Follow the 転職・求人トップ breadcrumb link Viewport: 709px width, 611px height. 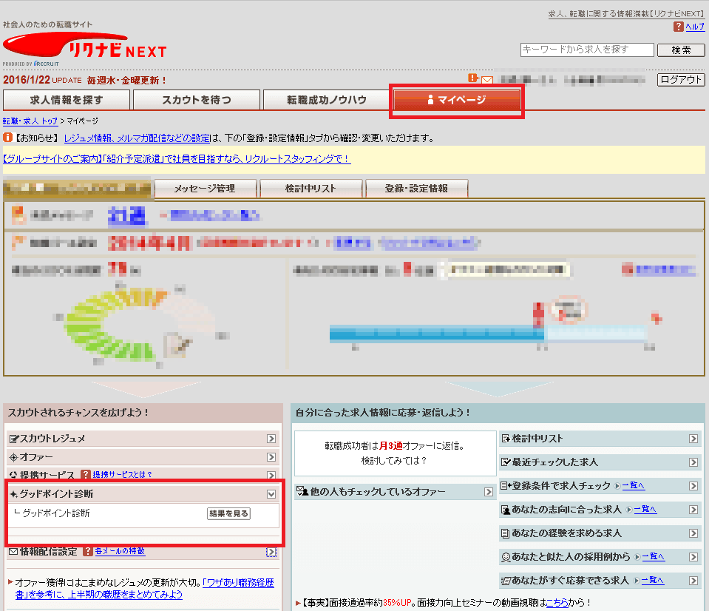30,121
